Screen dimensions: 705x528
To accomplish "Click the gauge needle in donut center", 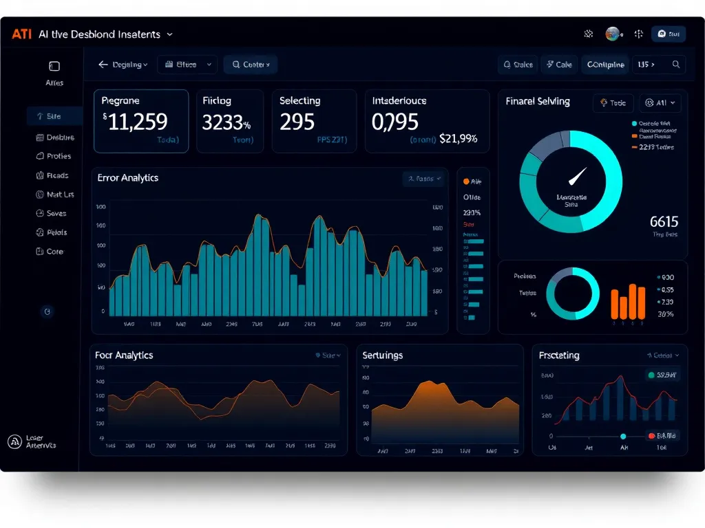I will click(578, 176).
